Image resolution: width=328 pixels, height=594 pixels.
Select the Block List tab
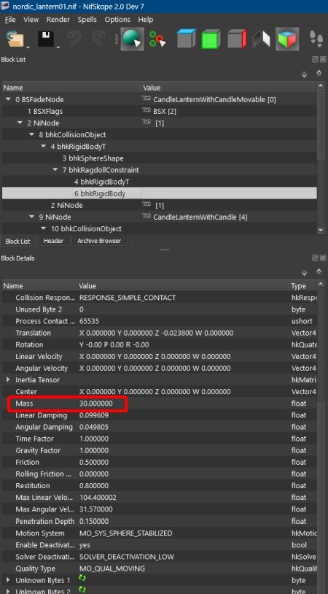click(x=17, y=241)
